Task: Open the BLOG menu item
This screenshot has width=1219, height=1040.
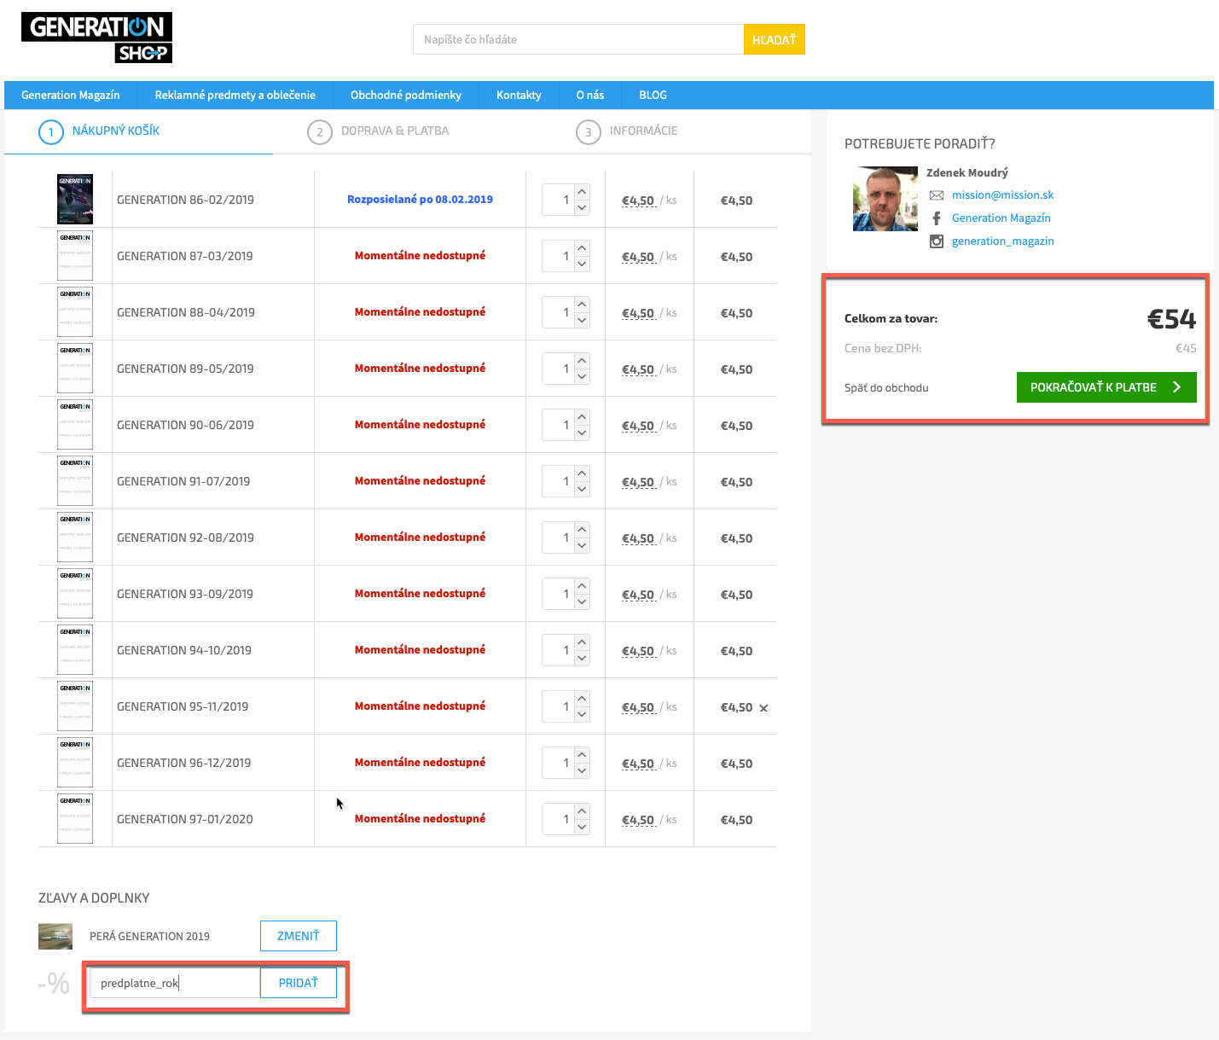Action: click(653, 95)
